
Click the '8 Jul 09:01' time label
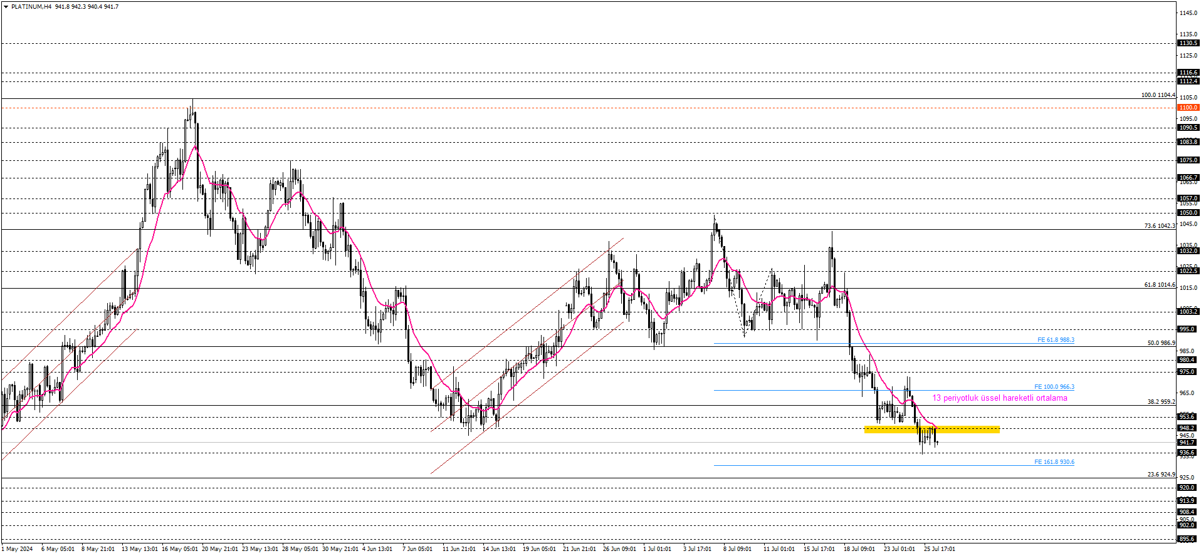tap(737, 549)
